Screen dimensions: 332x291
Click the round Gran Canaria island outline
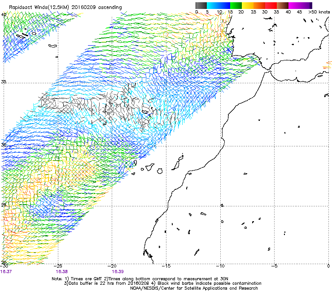[160, 171]
